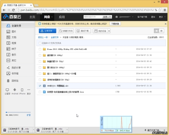
Task: Open the 收件箱 inbox icon
Action: [x=8, y=74]
